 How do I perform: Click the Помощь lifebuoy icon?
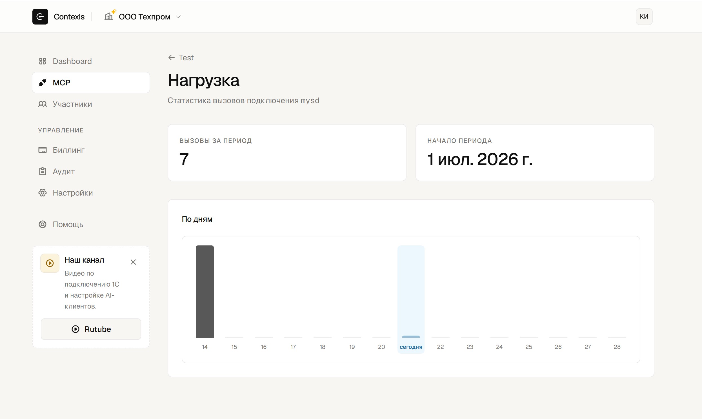42,225
